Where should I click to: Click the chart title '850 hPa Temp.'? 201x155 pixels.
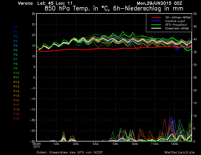(x=67, y=9)
